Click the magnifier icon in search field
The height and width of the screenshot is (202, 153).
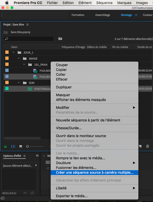tap(7, 39)
